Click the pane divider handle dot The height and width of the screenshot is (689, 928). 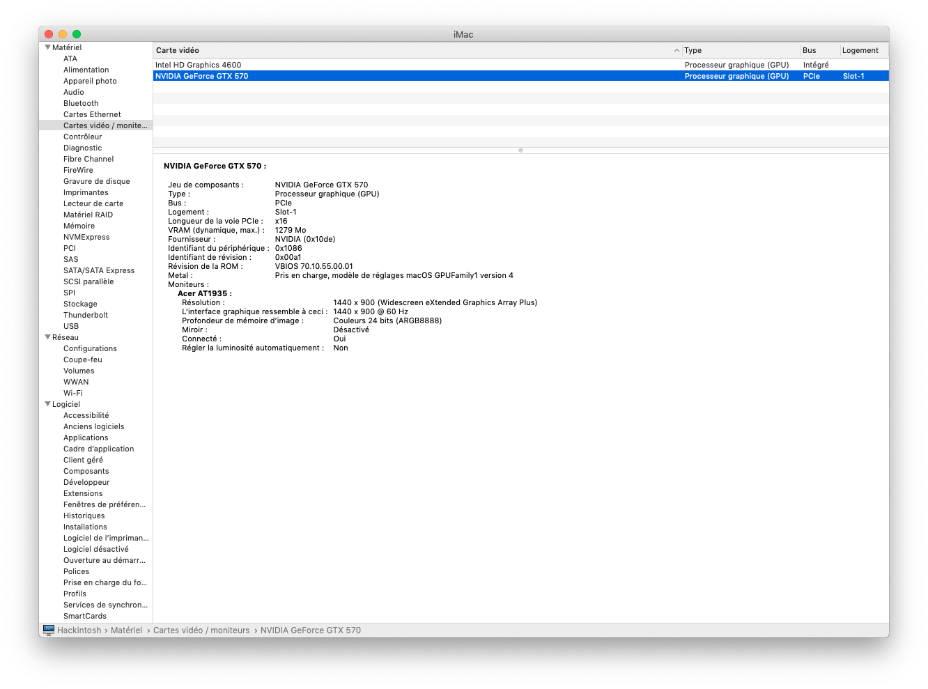520,150
